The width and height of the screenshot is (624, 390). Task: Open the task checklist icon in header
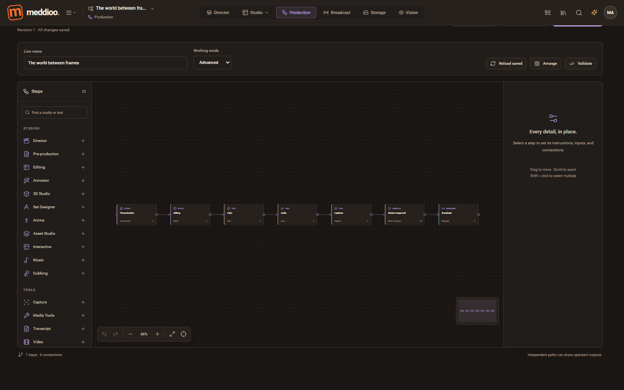coord(548,12)
